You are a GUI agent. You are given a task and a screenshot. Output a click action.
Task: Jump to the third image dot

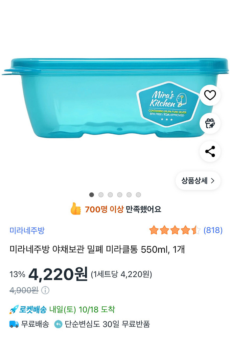(110, 194)
